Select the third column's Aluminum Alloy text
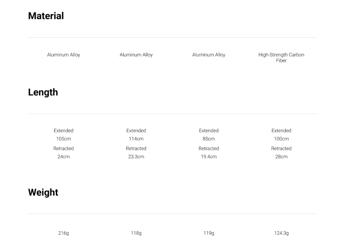Screen dimensions: 347x248 [x=209, y=55]
